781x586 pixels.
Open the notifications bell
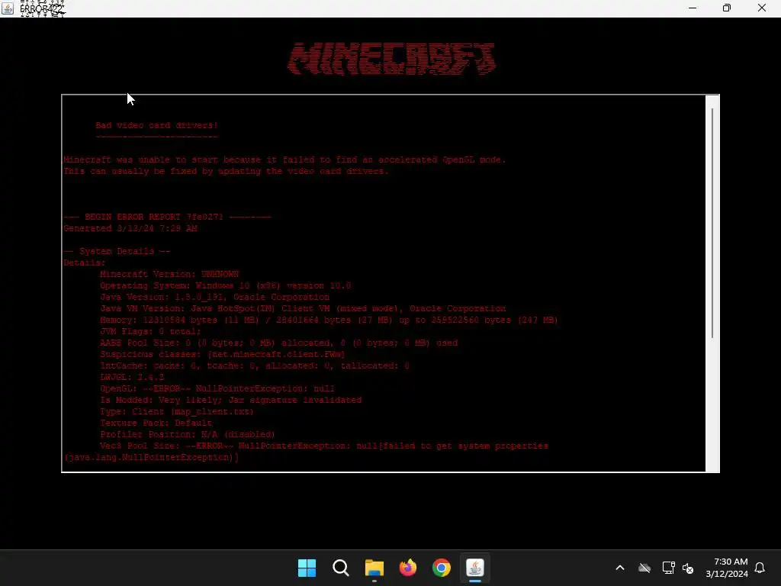(760, 568)
